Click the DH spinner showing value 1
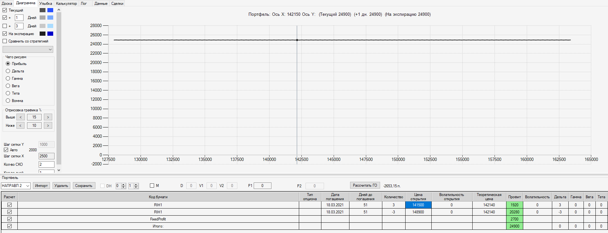Image resolution: width=608 pixels, height=233 pixels. tap(133, 186)
